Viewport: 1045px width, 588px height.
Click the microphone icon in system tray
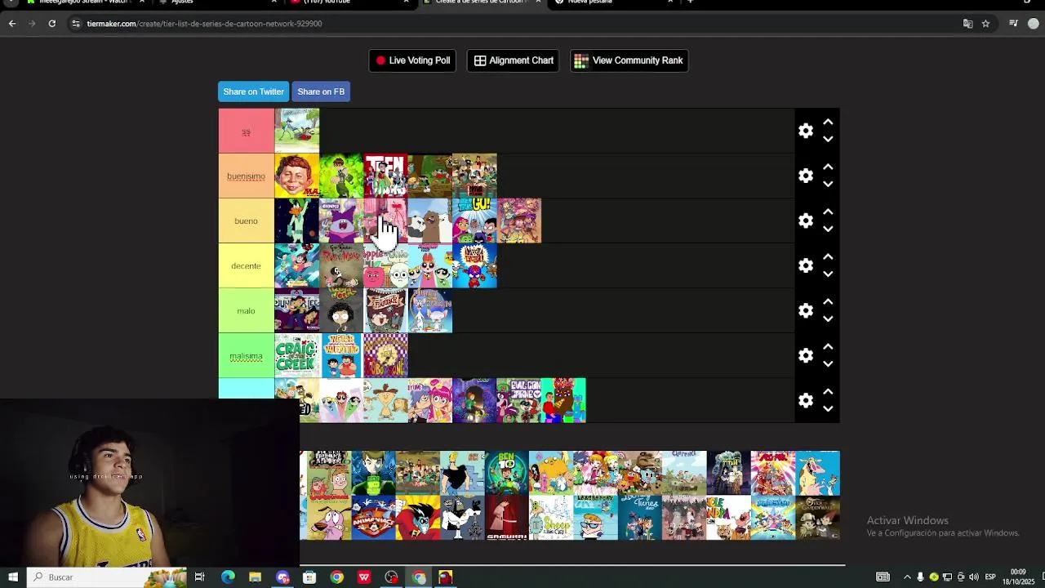click(921, 577)
